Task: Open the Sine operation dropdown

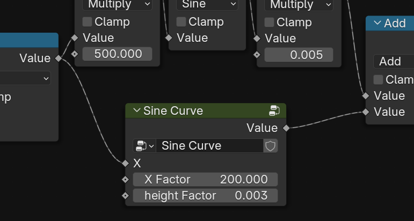Action: pos(207,4)
